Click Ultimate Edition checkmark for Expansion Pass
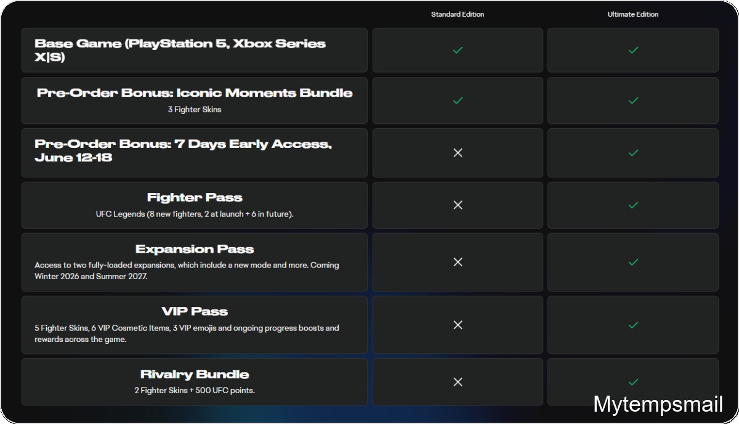Viewport: 739px width, 424px height. 633,262
